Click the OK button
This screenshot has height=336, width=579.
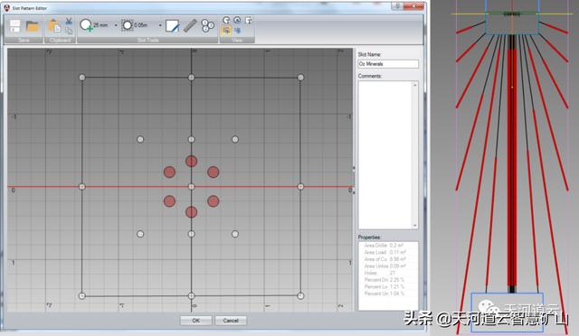(x=195, y=321)
